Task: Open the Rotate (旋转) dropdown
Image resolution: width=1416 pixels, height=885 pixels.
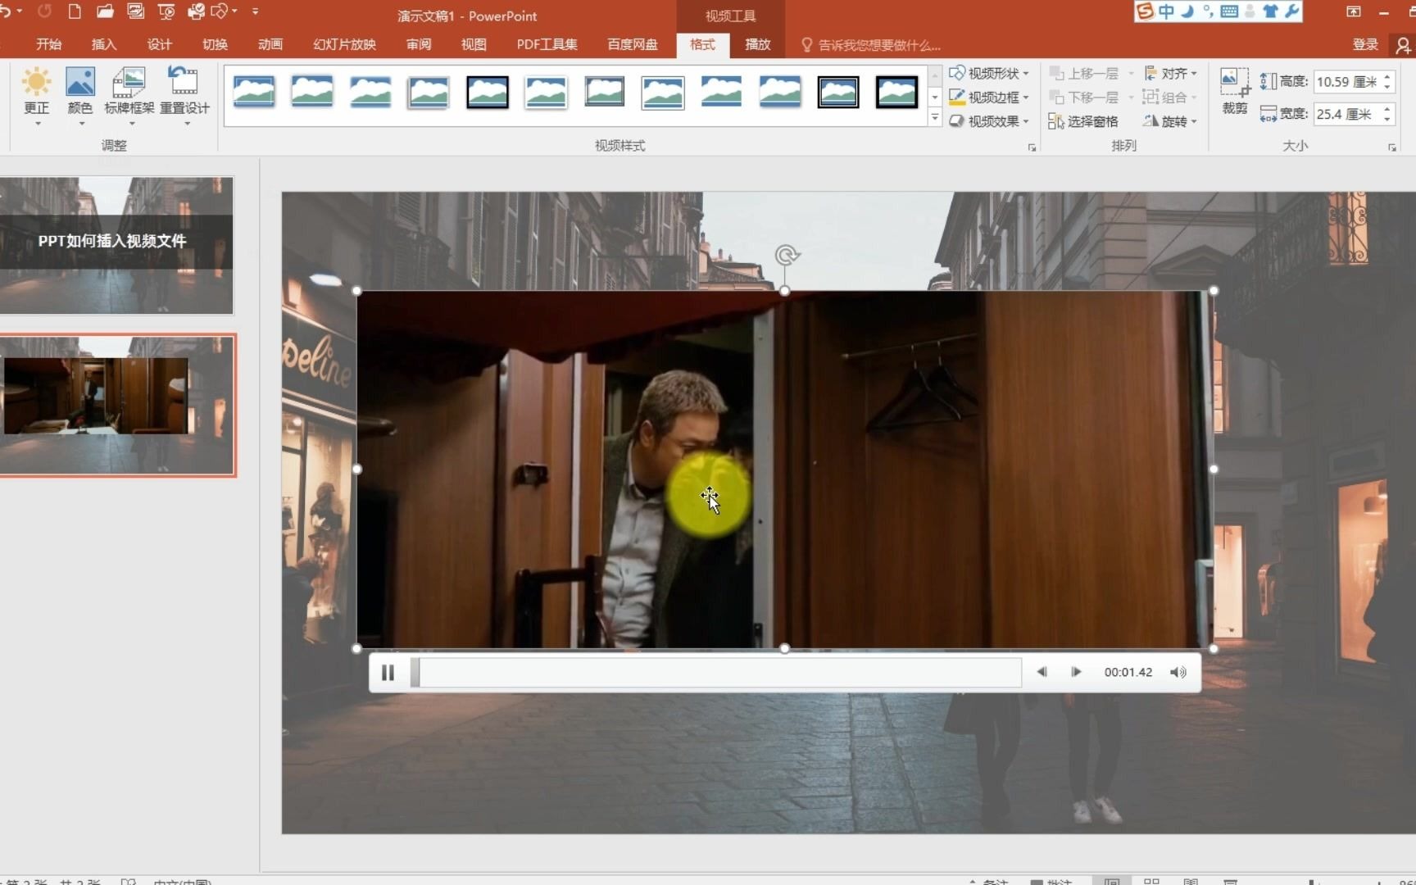Action: coord(1170,120)
